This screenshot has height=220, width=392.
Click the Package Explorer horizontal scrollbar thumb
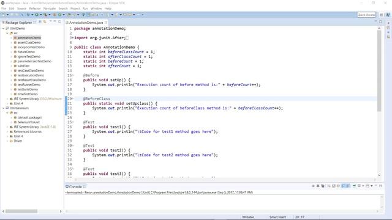21,211
